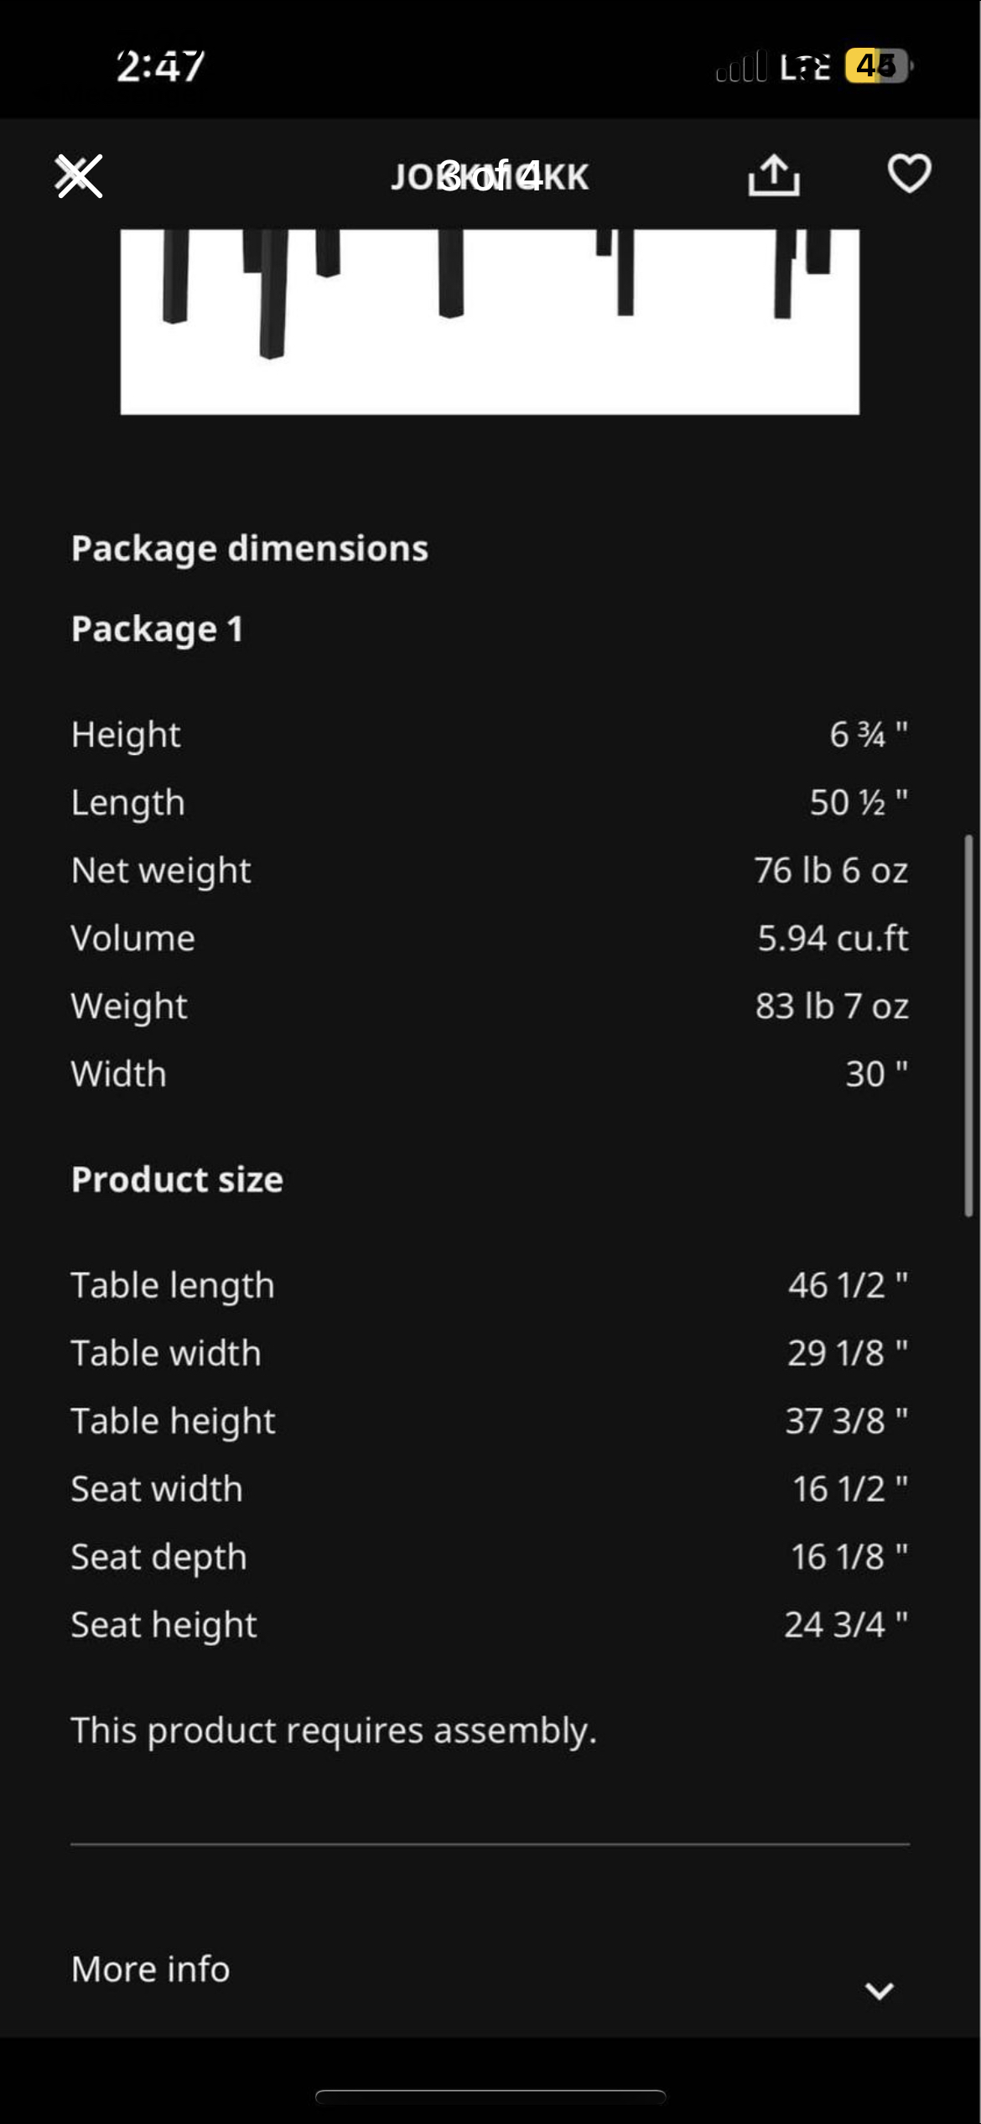Tap the product image of table legs
This screenshot has height=2124, width=981.
(490, 320)
